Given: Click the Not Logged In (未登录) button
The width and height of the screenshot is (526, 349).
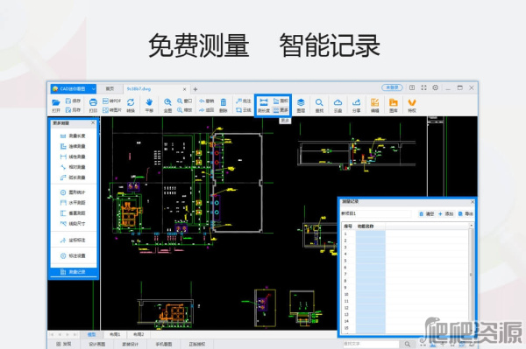Looking at the screenshot, I should tap(392, 87).
